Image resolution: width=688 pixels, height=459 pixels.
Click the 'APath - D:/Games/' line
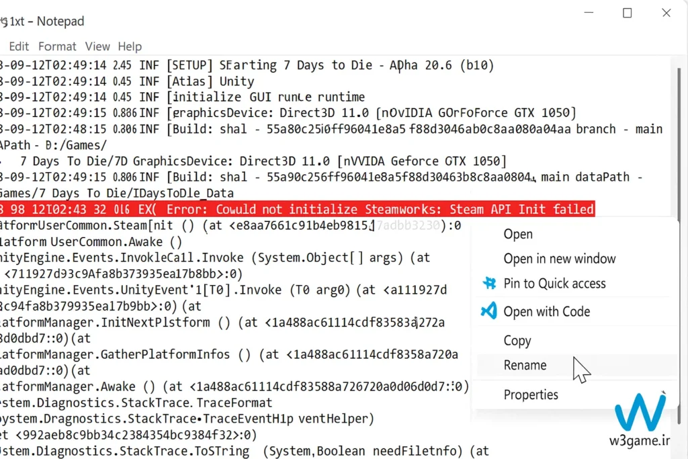pyautogui.click(x=53, y=144)
